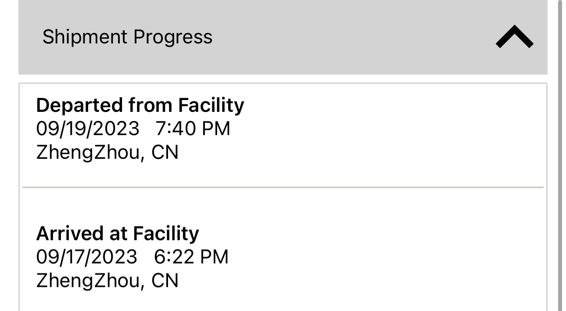Click the divider line between shipment entries

(283, 187)
